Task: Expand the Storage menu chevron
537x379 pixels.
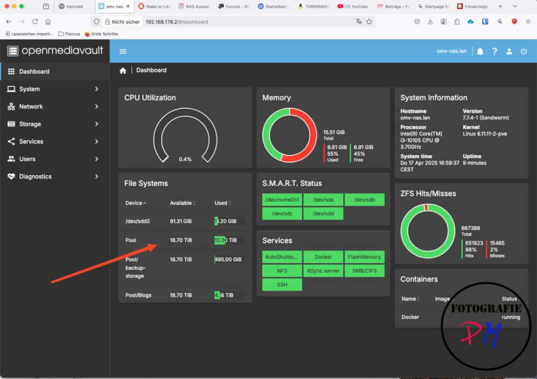Action: [97, 124]
